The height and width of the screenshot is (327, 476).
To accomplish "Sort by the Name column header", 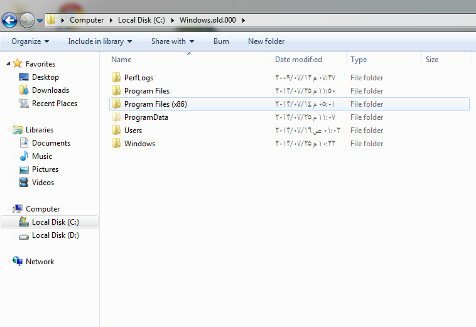I will (121, 60).
